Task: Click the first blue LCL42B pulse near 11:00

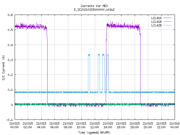Action: pyautogui.click(x=89, y=73)
